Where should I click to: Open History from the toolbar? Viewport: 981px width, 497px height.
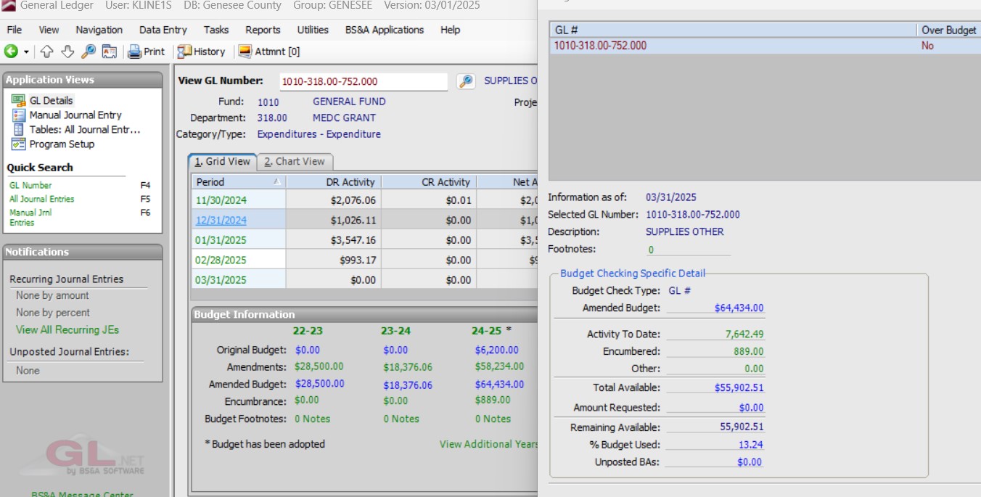[x=202, y=52]
